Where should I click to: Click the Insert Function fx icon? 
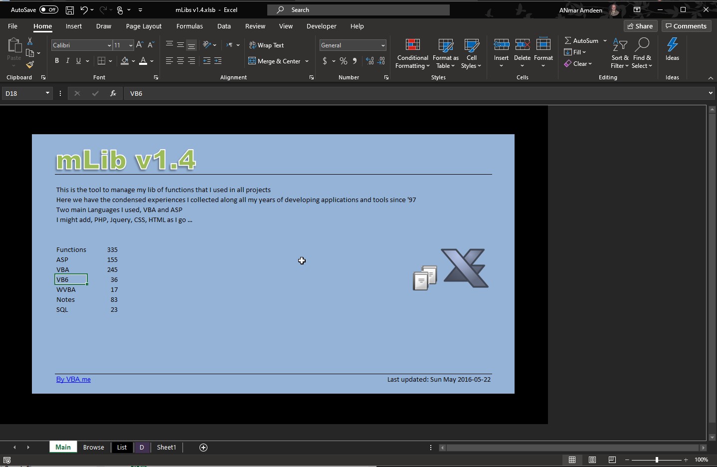point(113,93)
